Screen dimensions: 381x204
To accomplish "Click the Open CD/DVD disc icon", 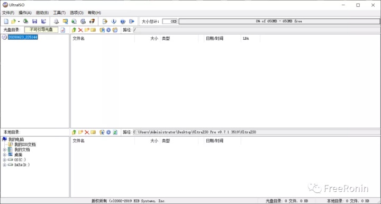I will [25, 21].
